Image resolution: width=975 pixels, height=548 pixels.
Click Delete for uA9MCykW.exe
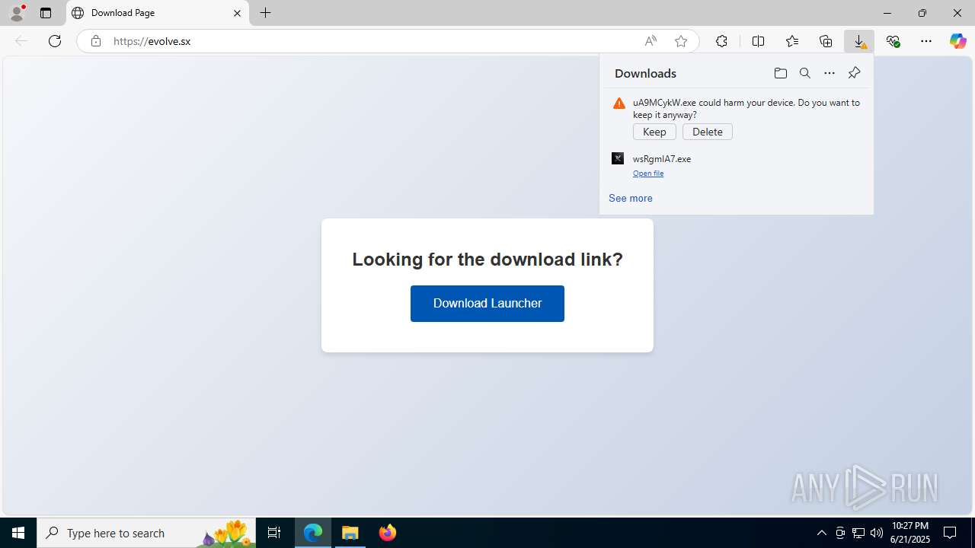click(708, 132)
